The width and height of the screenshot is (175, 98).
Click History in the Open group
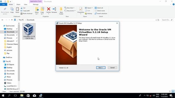pos(89,13)
